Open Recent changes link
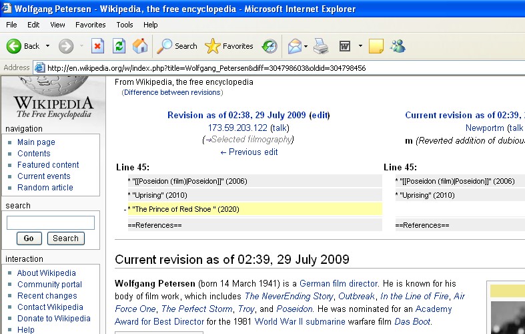 pyautogui.click(x=47, y=296)
